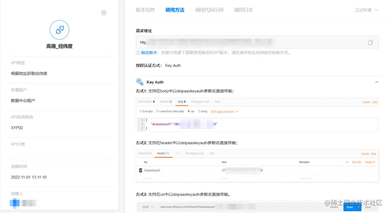Open the JSON (application/json) type dropdown

pyautogui.click(x=223, y=111)
